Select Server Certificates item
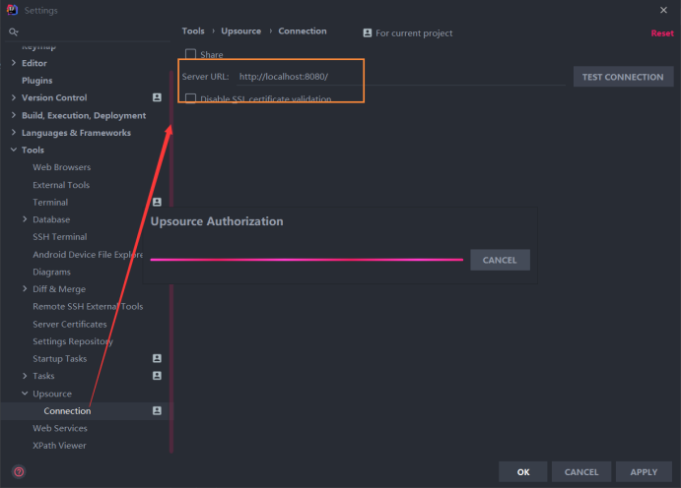Image resolution: width=681 pixels, height=488 pixels. pos(70,324)
